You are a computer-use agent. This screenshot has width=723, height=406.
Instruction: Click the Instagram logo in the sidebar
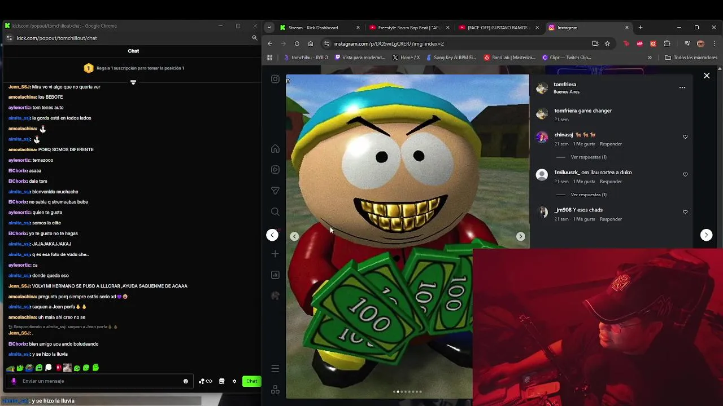click(x=275, y=79)
